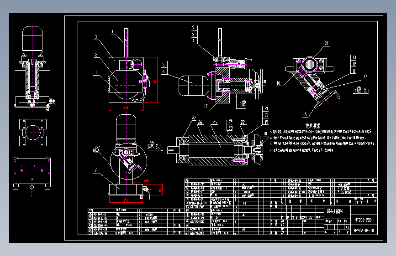This screenshot has width=396, height=256.
Task: Select callout number 22
Action: (243, 122)
